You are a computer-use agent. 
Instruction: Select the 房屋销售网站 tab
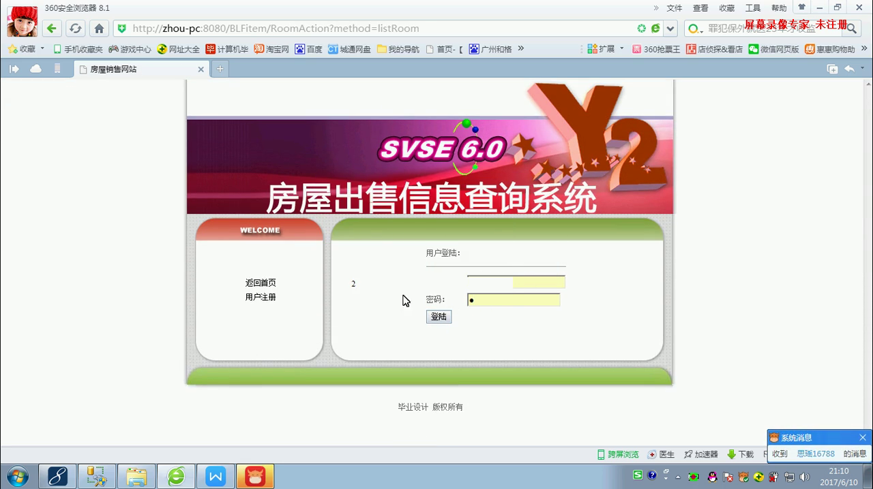click(142, 69)
